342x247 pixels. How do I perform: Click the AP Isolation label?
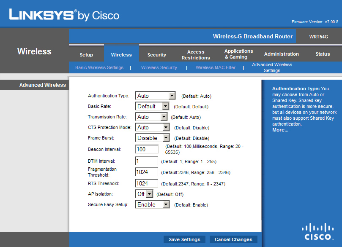pos(100,194)
